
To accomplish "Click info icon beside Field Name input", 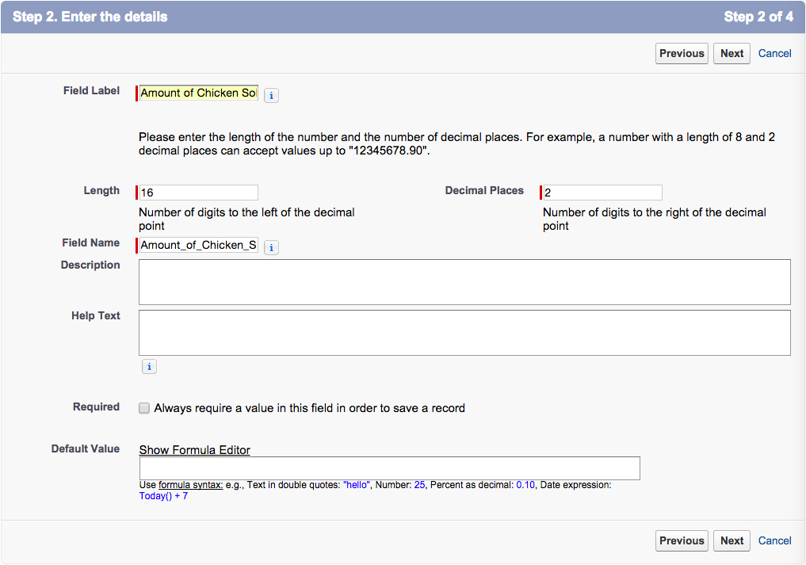I will (x=271, y=247).
